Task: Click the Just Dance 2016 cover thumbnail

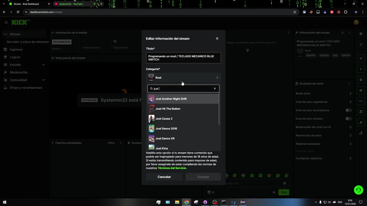Action: click(151, 128)
